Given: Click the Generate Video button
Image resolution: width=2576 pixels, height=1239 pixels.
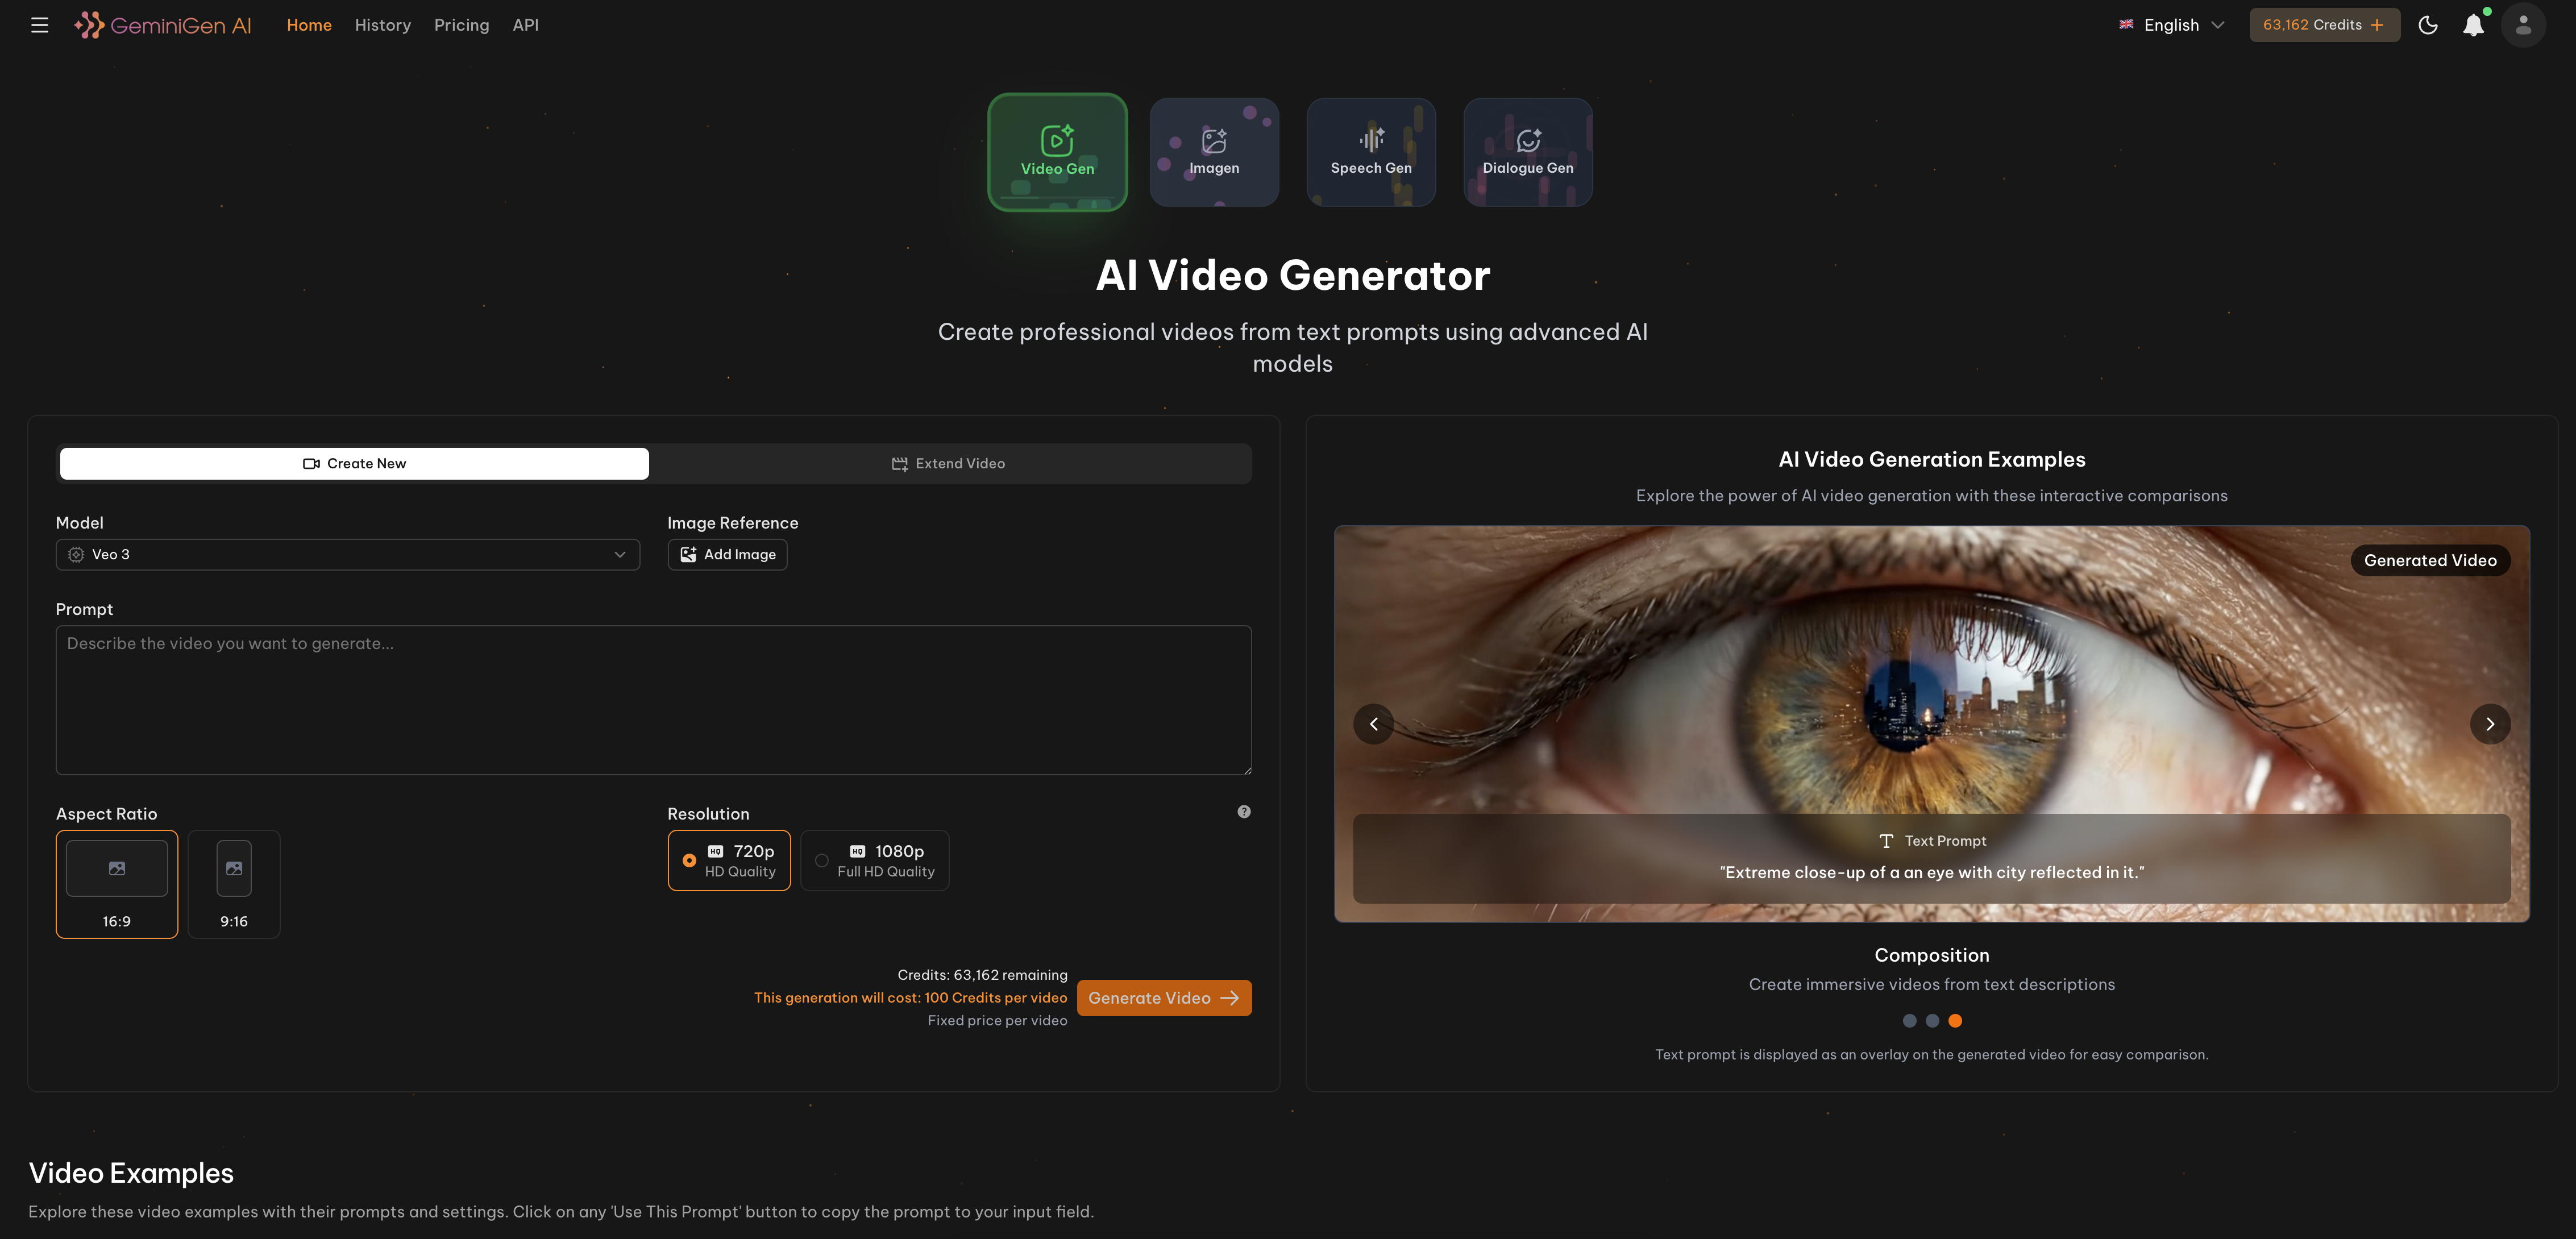Looking at the screenshot, I should tap(1164, 998).
